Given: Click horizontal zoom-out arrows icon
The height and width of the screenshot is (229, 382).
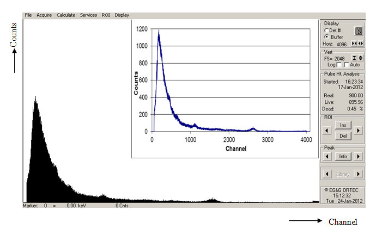Looking at the screenshot, I should [361, 43].
